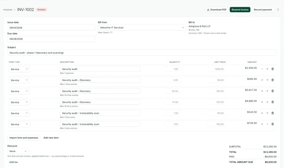Open item type dropdown for $735.00 row
284x168 pixels.
(x=19, y=124)
